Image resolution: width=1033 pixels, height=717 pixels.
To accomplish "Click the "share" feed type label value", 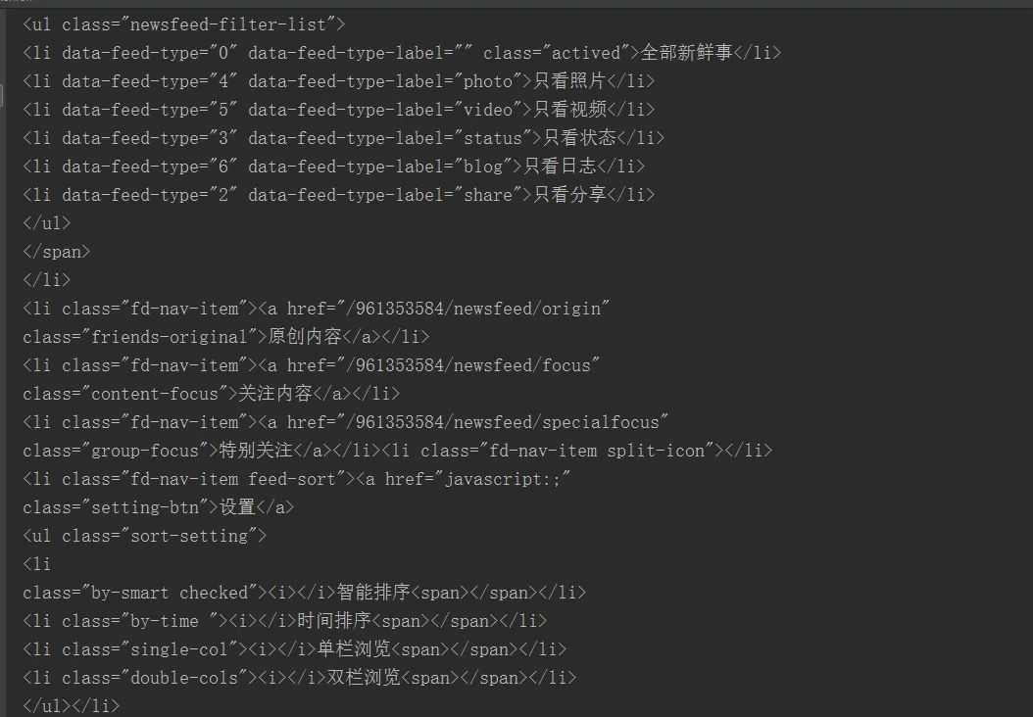I will tap(487, 194).
